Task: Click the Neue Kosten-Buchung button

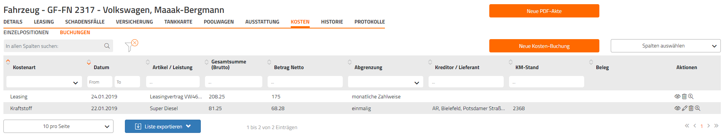Action: (544, 46)
